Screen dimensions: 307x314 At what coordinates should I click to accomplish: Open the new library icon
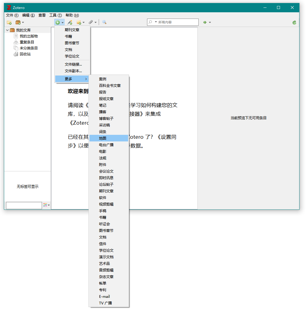coord(18,22)
